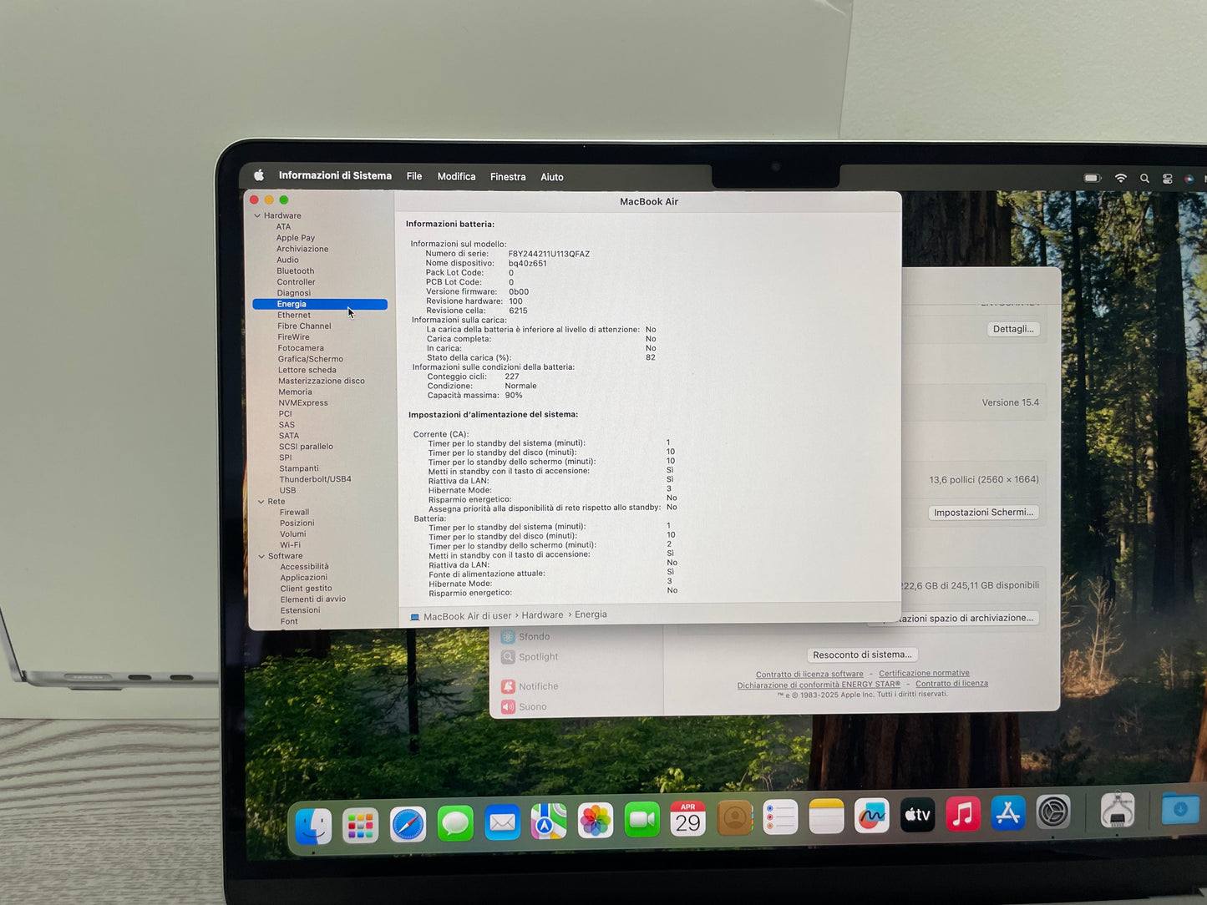Open Downloads folder in Dock
Image resolution: width=1207 pixels, height=905 pixels.
click(x=1179, y=809)
